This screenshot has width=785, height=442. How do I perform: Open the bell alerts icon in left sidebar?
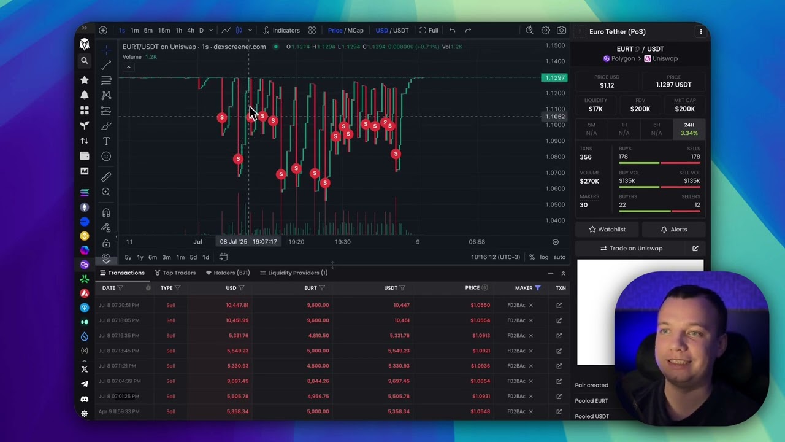pos(85,95)
